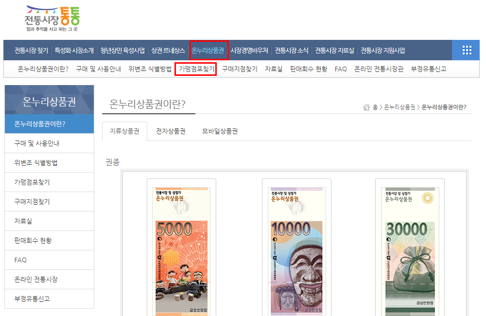Open 전통시장 소식 main menu
Viewport: 486px width, 316px height.
pyautogui.click(x=292, y=50)
